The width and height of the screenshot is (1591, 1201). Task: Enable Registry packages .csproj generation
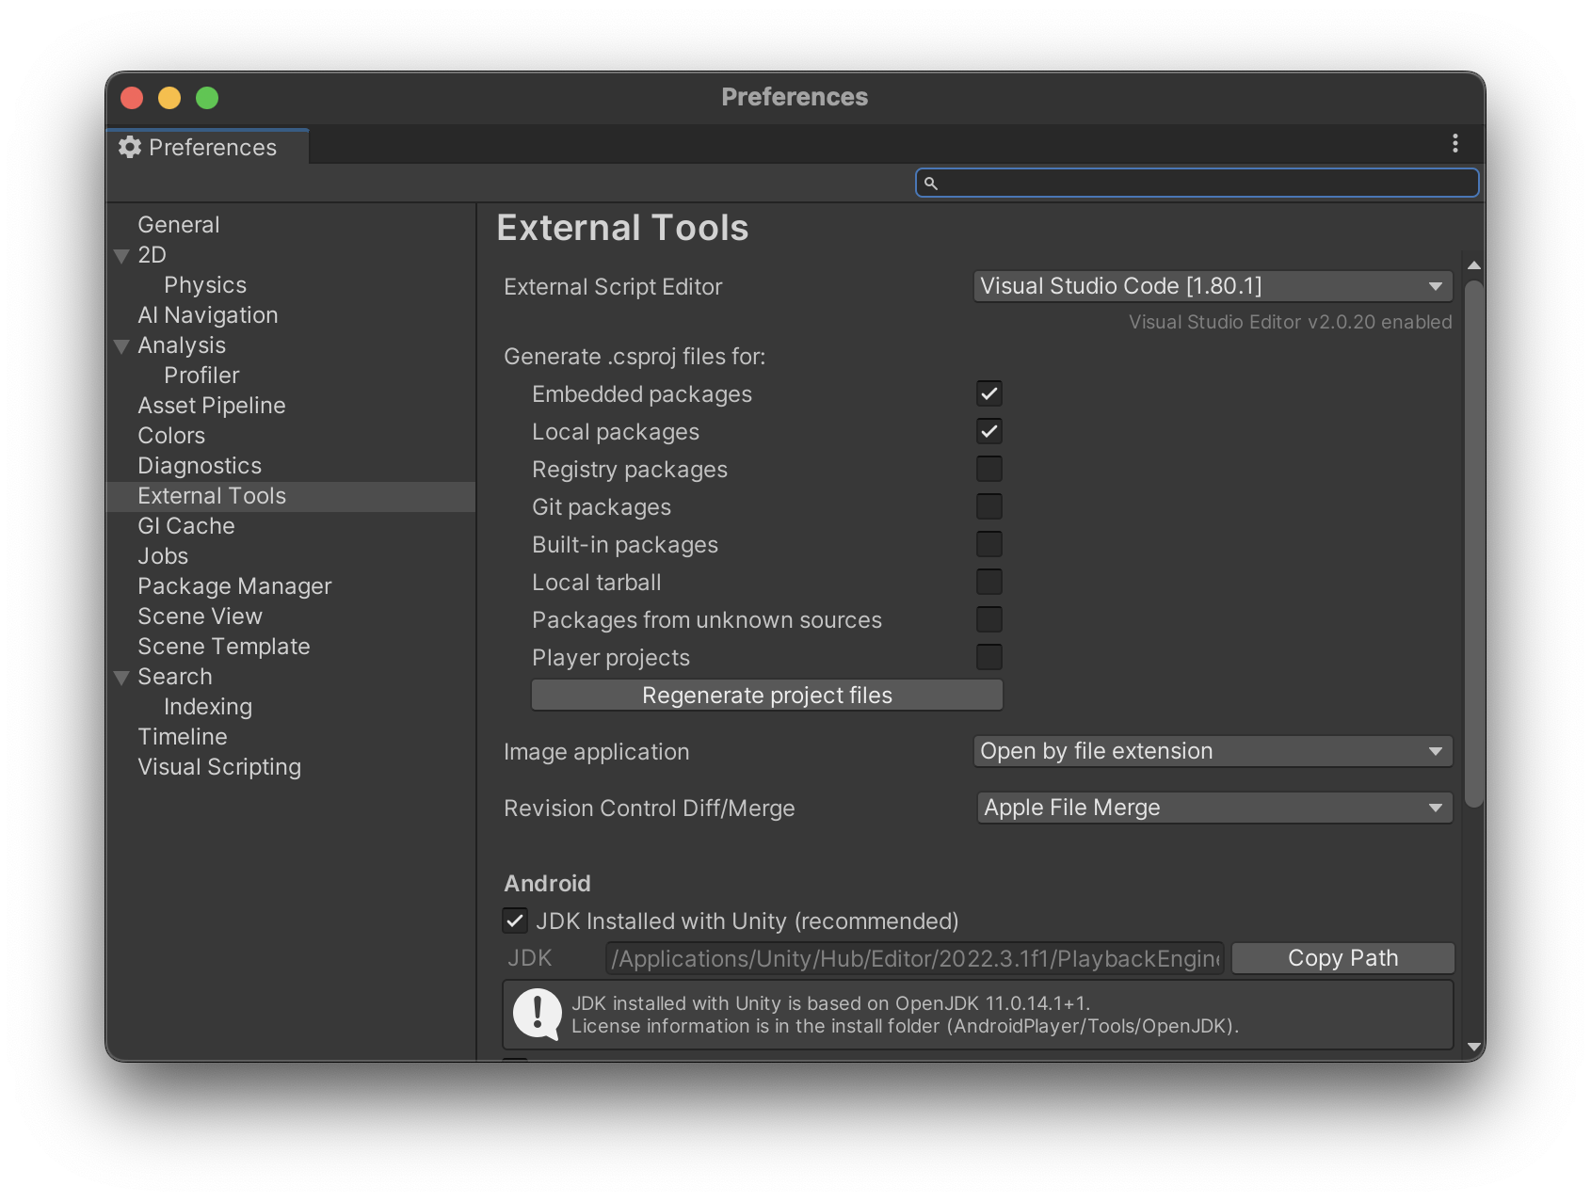pyautogui.click(x=988, y=468)
